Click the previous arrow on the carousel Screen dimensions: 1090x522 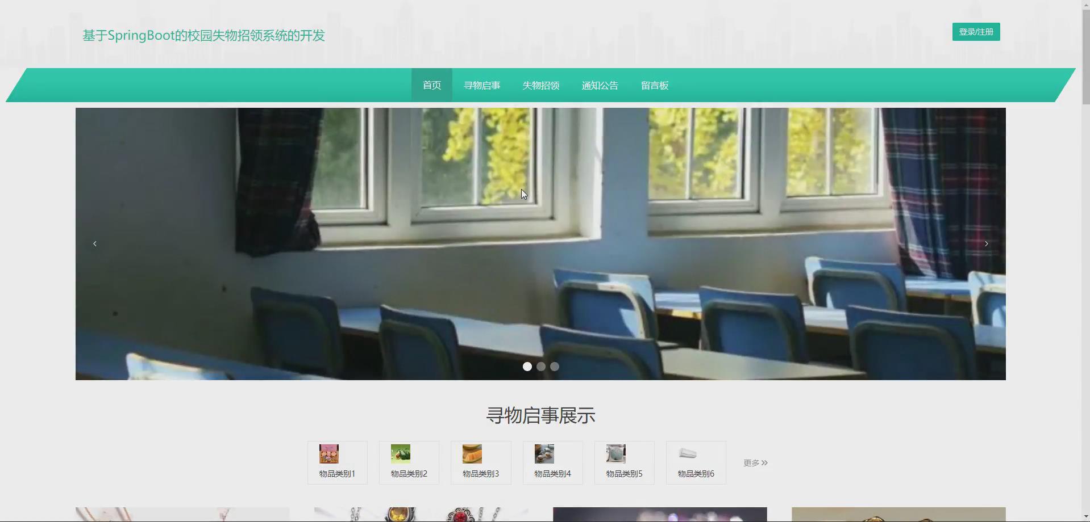click(94, 243)
